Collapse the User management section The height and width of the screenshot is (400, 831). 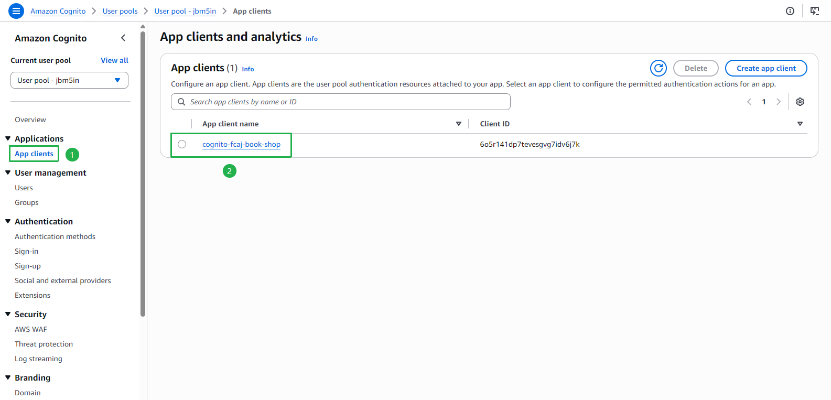8,172
